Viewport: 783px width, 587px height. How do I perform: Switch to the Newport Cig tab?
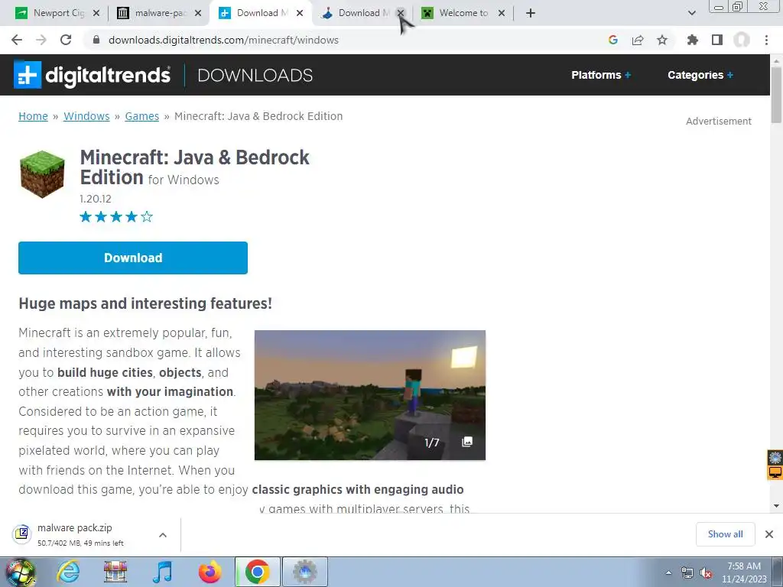click(x=57, y=13)
